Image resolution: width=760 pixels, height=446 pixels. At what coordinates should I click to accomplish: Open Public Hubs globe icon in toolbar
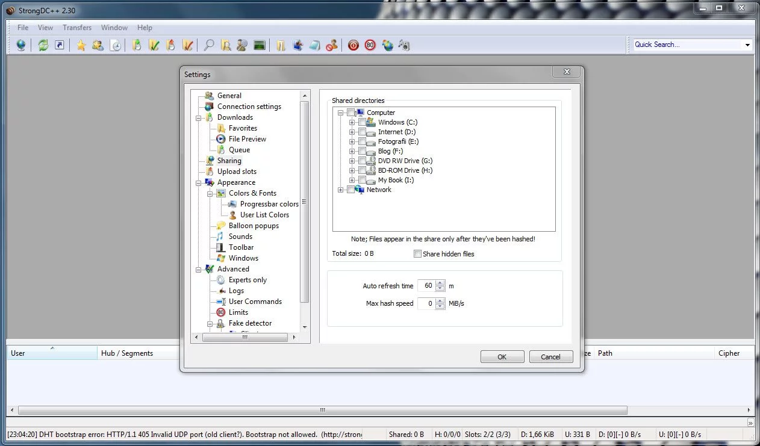[x=21, y=45]
